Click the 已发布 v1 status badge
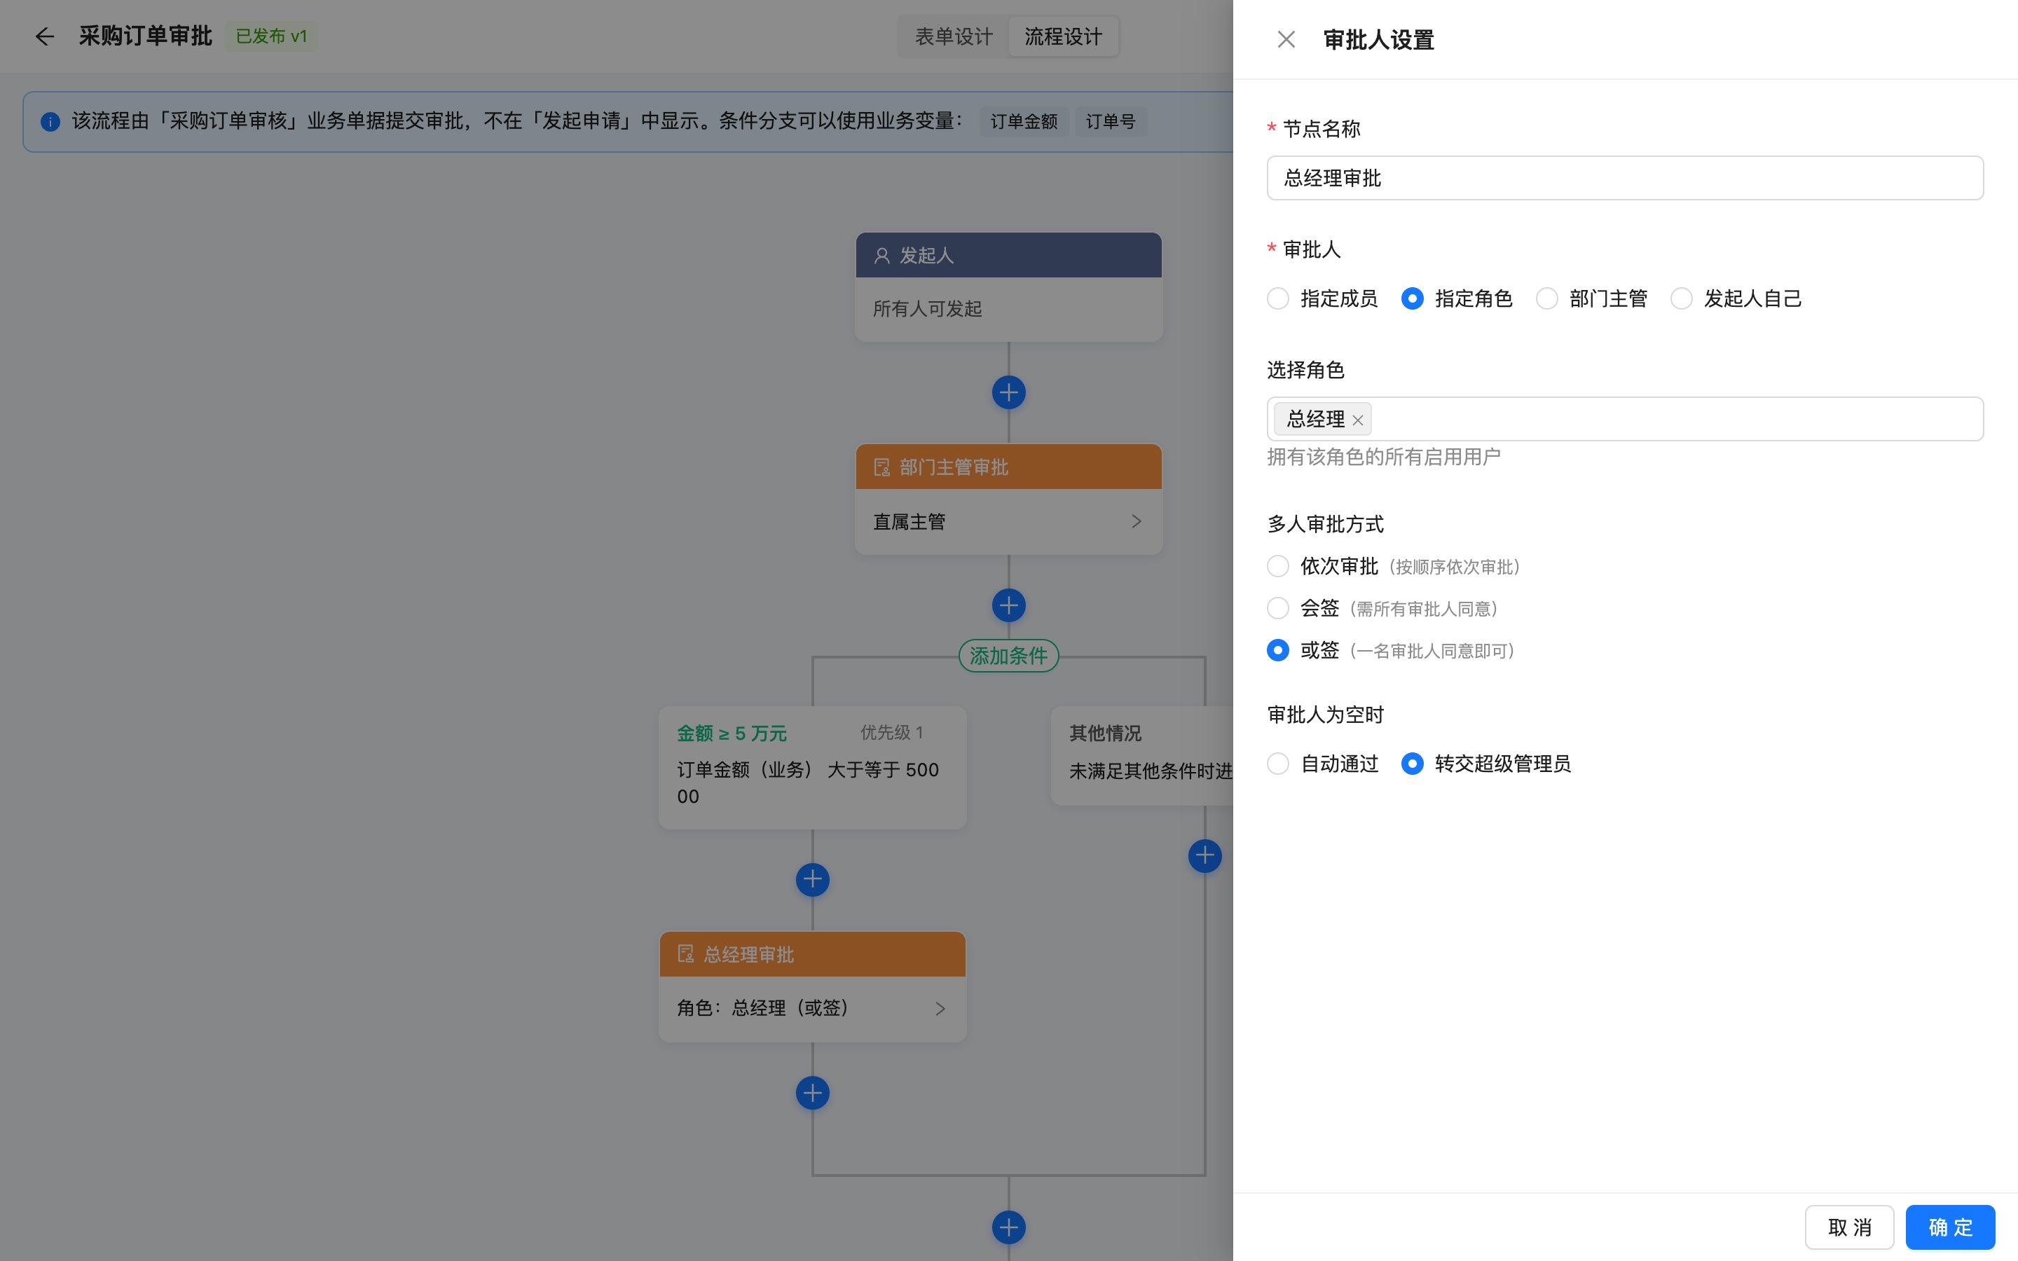This screenshot has width=2018, height=1261. (x=271, y=36)
